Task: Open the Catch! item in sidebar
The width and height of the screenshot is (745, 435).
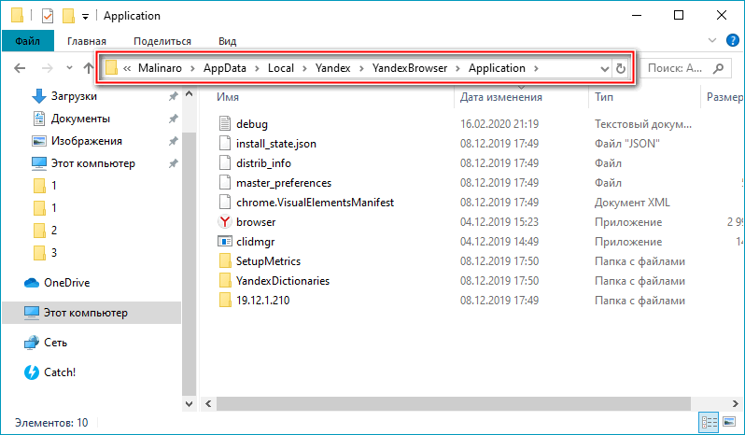Action: tap(62, 372)
